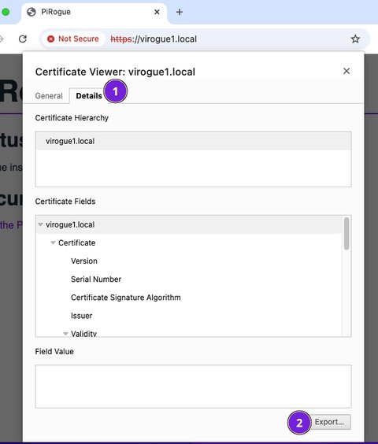Viewport: 378px width, 444px height.
Task: Collapse the Certificate disclosure triangle
Action: (x=53, y=242)
